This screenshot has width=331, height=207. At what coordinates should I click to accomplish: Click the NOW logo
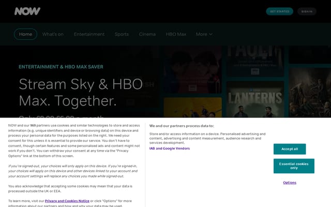[27, 11]
